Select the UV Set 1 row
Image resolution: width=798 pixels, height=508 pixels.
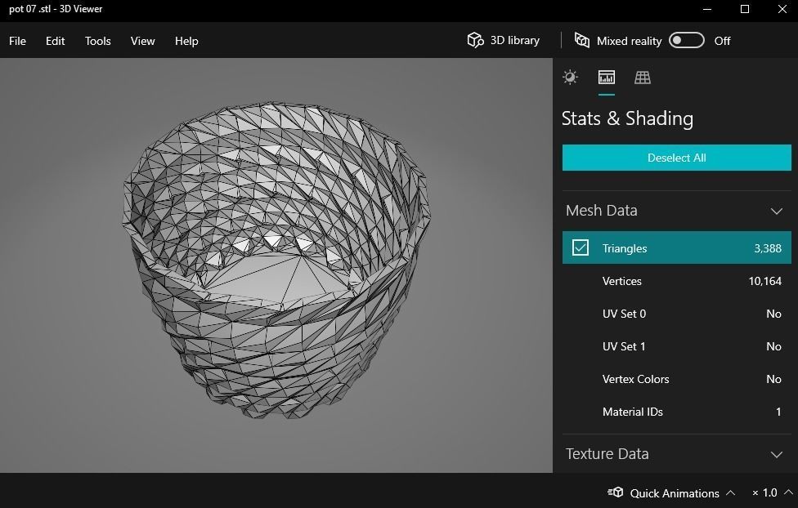[x=676, y=346]
